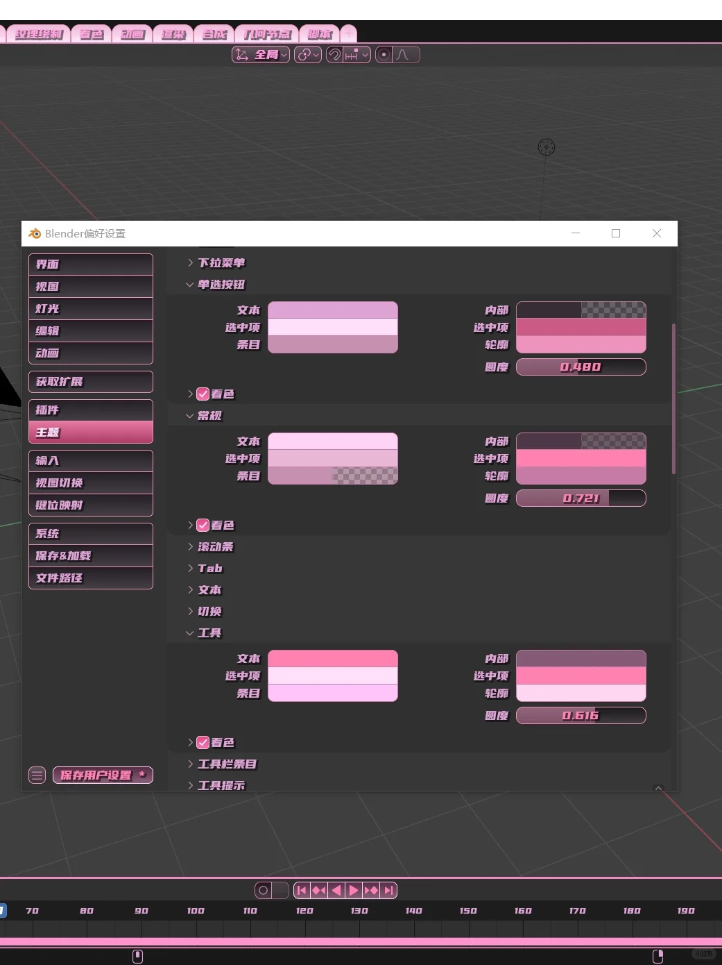The height and width of the screenshot is (965, 722).
Task: Click the 圆度 slider showing 0.721
Action: click(x=581, y=498)
